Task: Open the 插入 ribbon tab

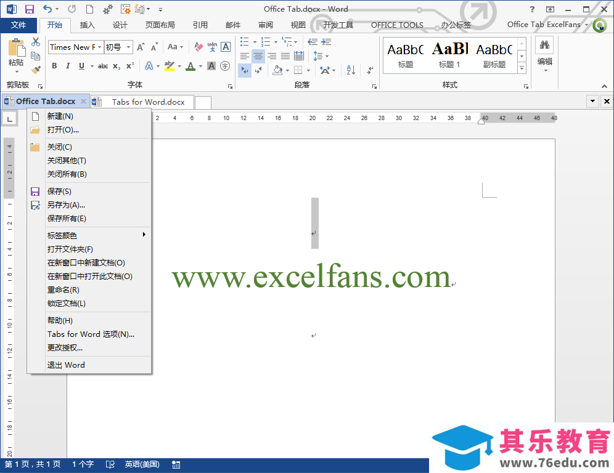Action: tap(88, 25)
